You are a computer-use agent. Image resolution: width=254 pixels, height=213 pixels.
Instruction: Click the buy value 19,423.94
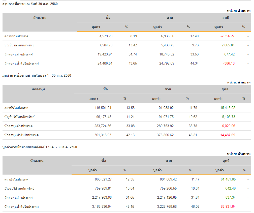[105, 54]
